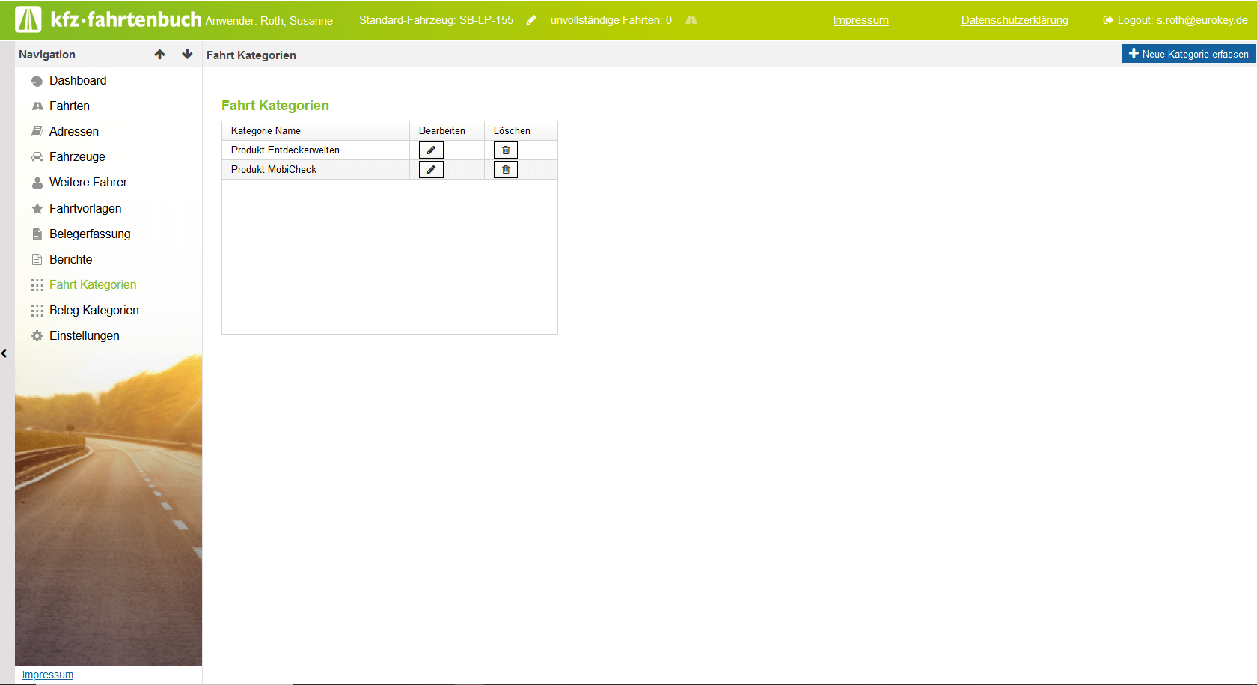The height and width of the screenshot is (685, 1257).
Task: Delete the Produkt MobiCheck category
Action: click(x=506, y=170)
